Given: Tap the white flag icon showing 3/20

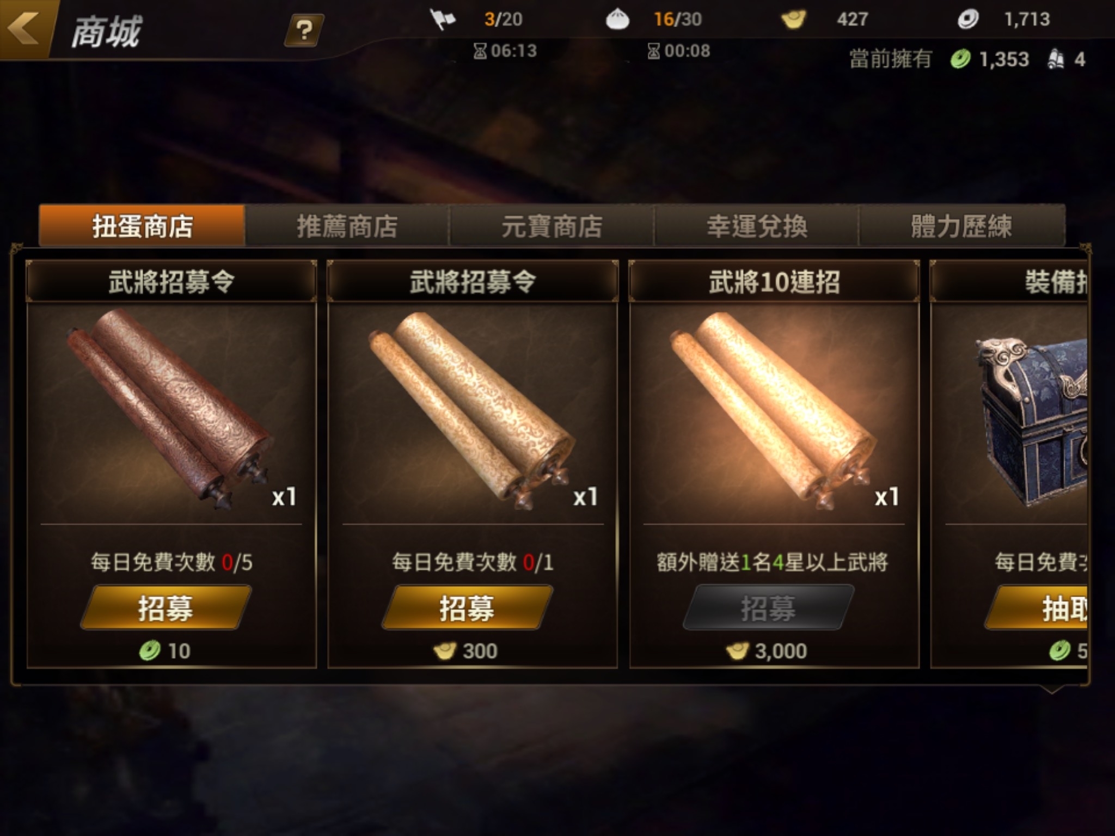Looking at the screenshot, I should click(443, 19).
